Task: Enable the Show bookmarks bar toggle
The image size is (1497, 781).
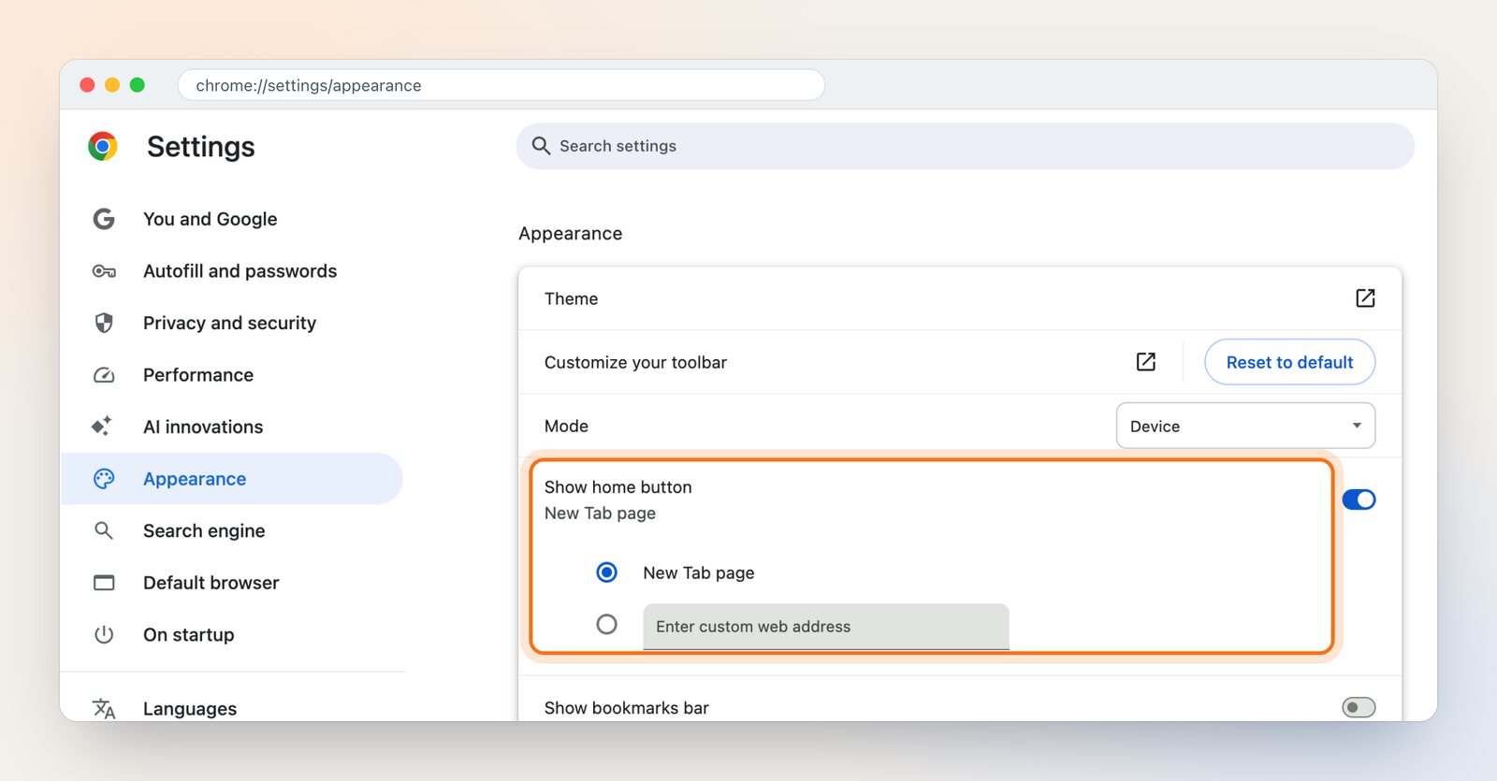Action: pyautogui.click(x=1359, y=707)
